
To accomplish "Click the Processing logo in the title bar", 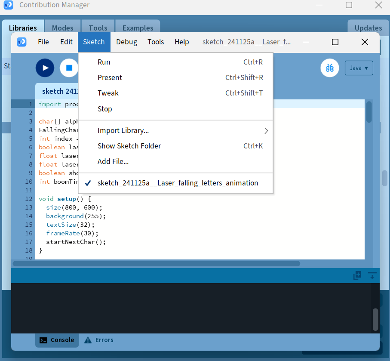I will point(21,42).
